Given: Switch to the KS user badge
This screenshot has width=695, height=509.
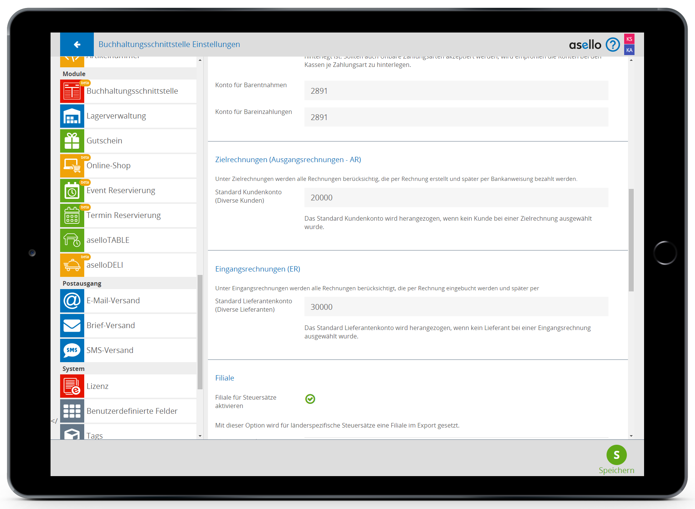Looking at the screenshot, I should click(x=629, y=39).
